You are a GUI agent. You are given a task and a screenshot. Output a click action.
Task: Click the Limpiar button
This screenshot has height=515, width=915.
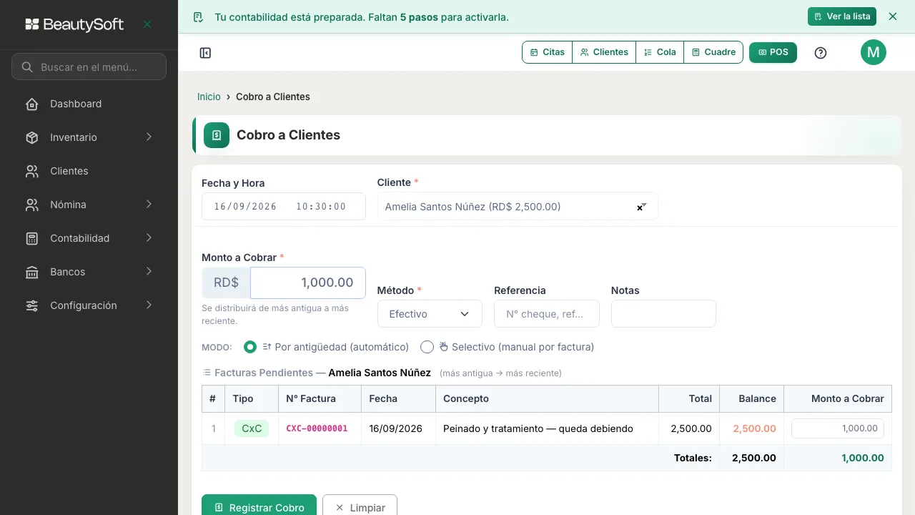coord(360,505)
